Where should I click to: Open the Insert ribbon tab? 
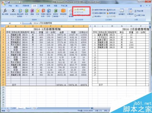17,6
